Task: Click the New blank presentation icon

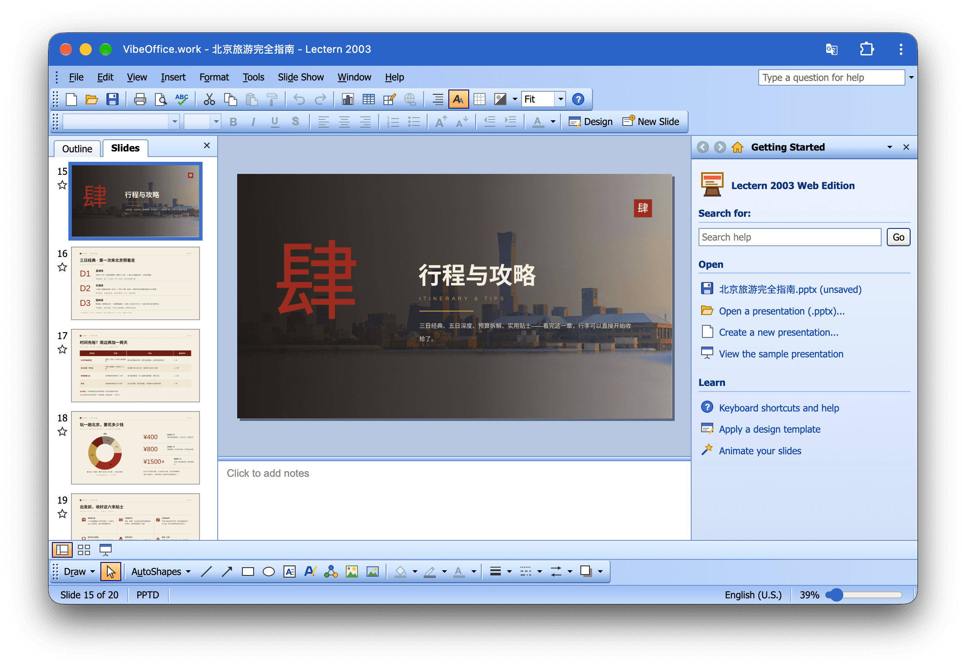Action: pyautogui.click(x=71, y=100)
